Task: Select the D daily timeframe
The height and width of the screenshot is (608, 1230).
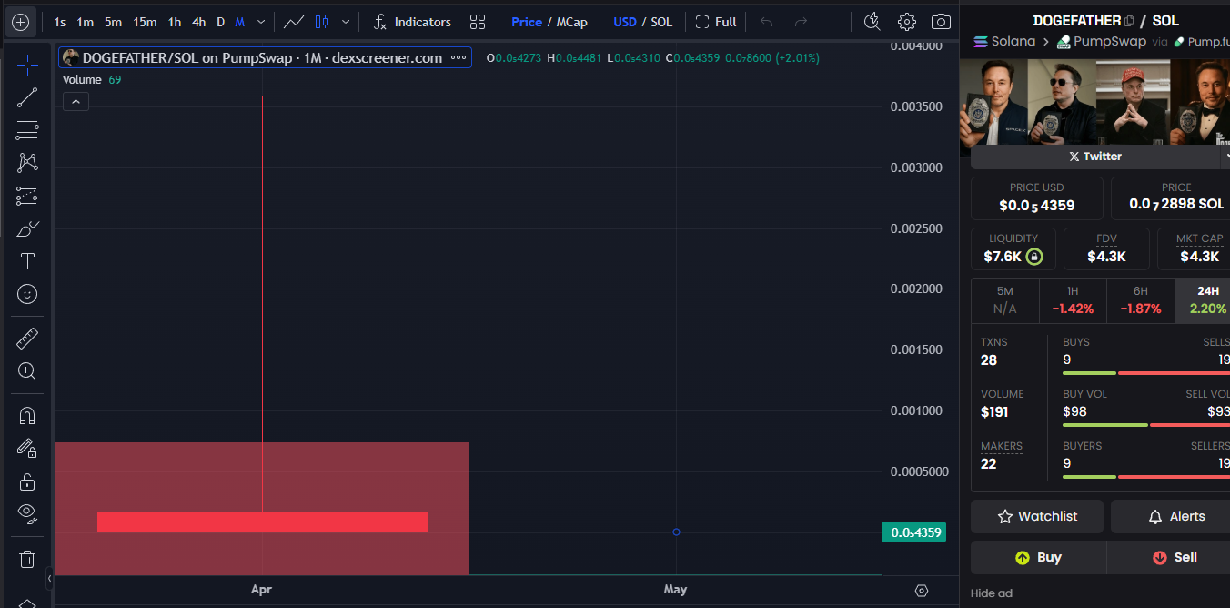Action: [220, 22]
